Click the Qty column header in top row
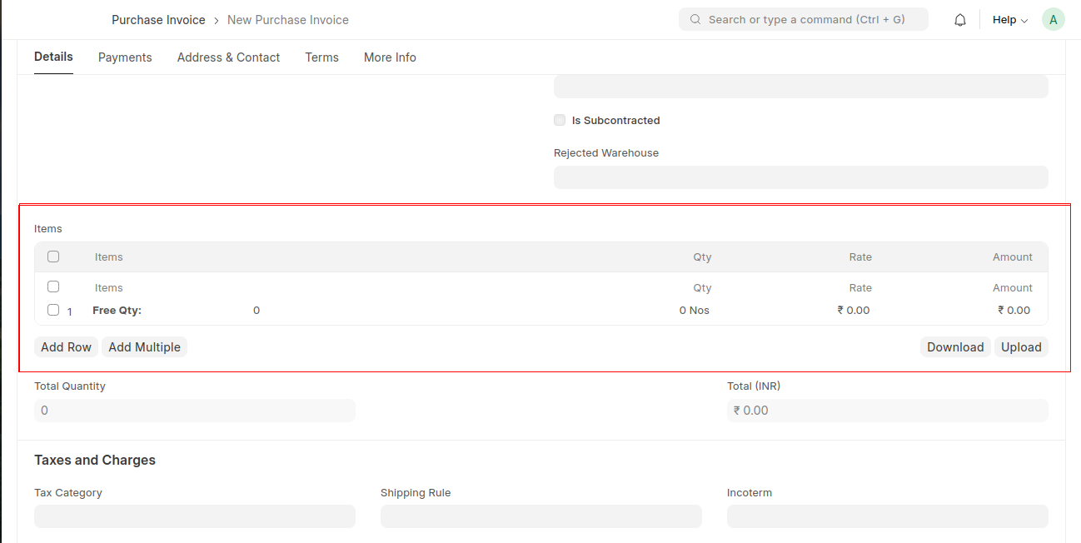 (x=702, y=257)
